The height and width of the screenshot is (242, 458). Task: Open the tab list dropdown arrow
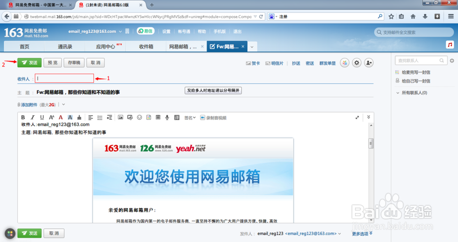[x=252, y=47]
